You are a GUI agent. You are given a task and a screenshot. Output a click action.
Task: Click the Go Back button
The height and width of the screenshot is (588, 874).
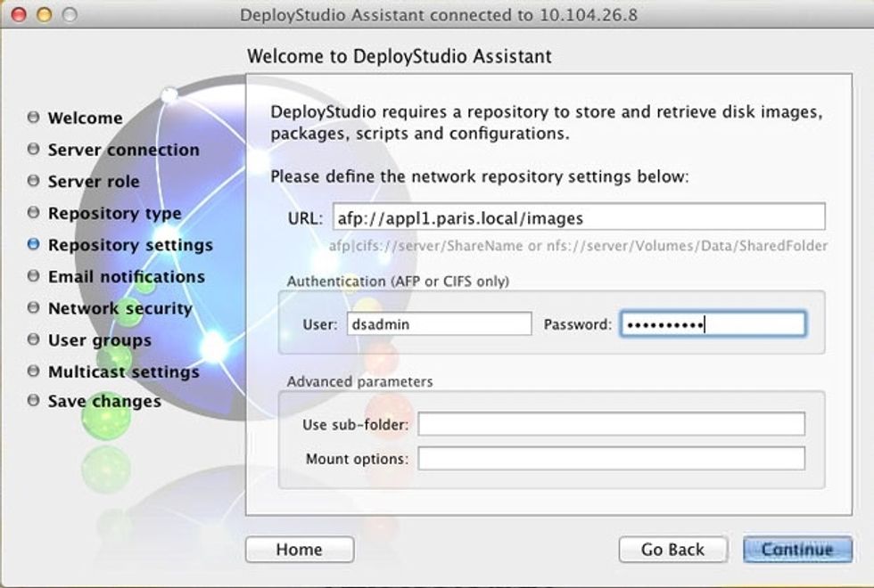672,550
